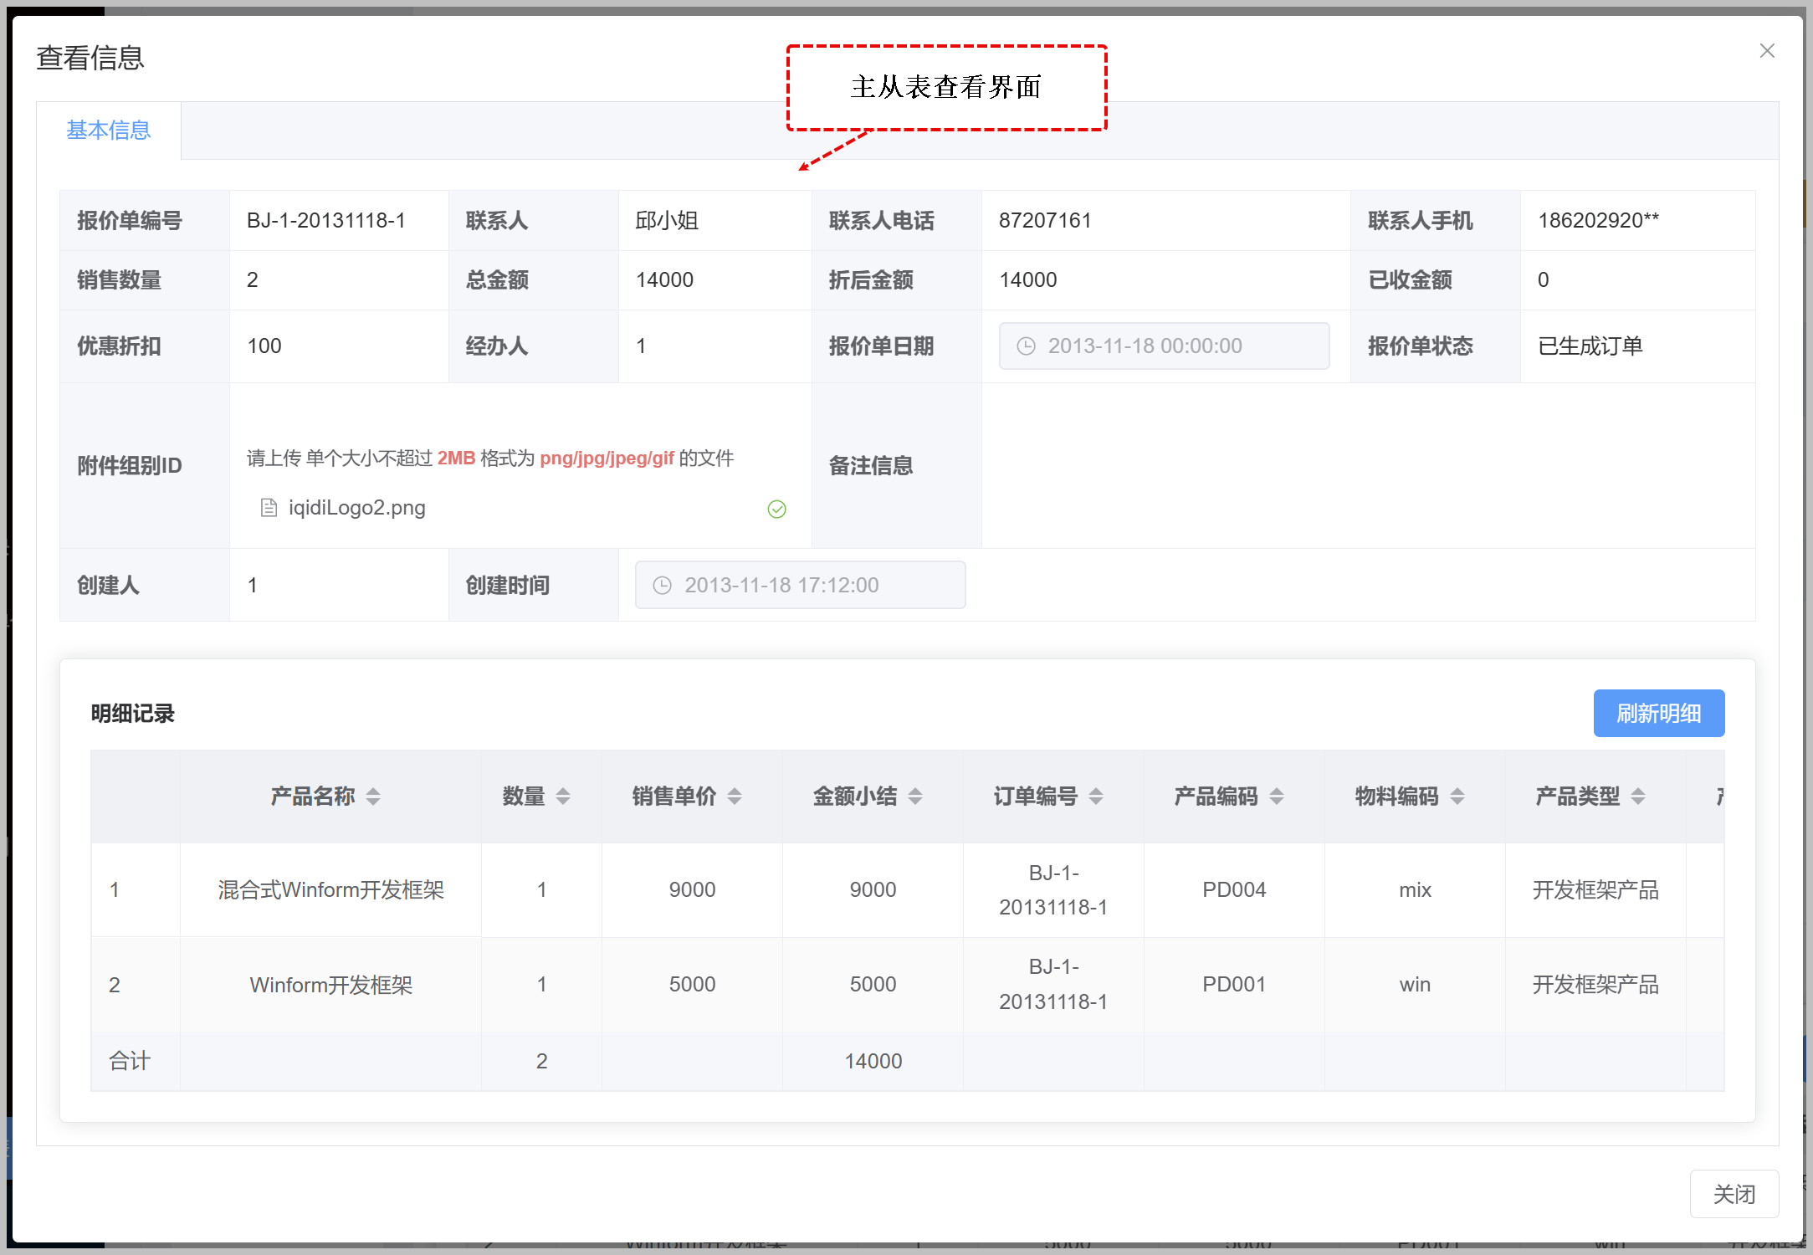Click the clock icon in 创建时间 field
1813x1255 pixels.
(662, 586)
